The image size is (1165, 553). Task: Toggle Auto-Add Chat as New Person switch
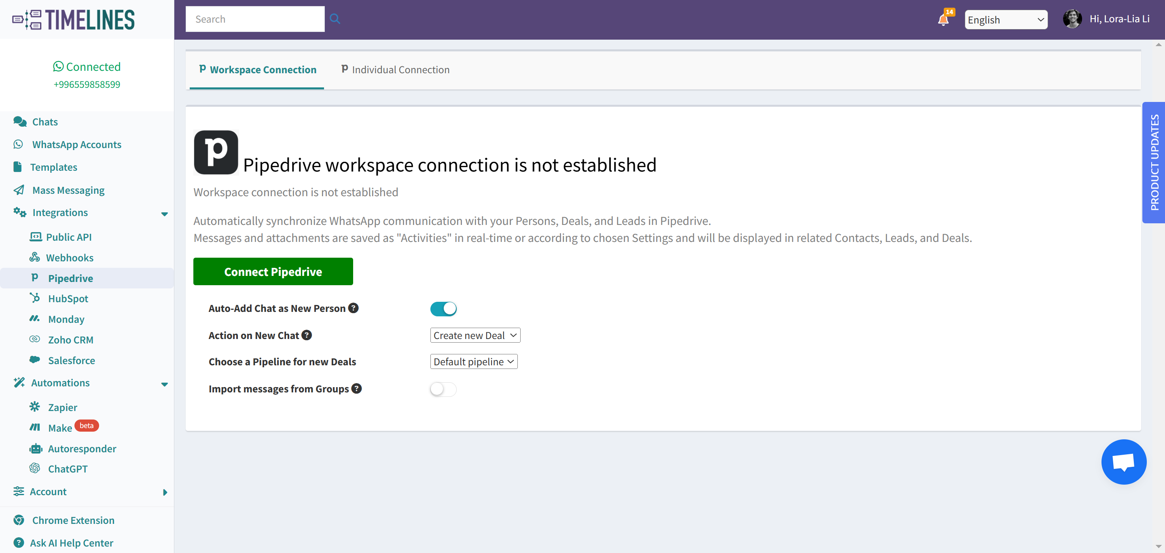[443, 309]
